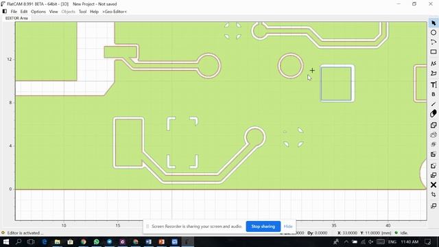Viewport: 439px width, 247px height.
Task: Activate the Select arrow tool
Action: tap(434, 23)
